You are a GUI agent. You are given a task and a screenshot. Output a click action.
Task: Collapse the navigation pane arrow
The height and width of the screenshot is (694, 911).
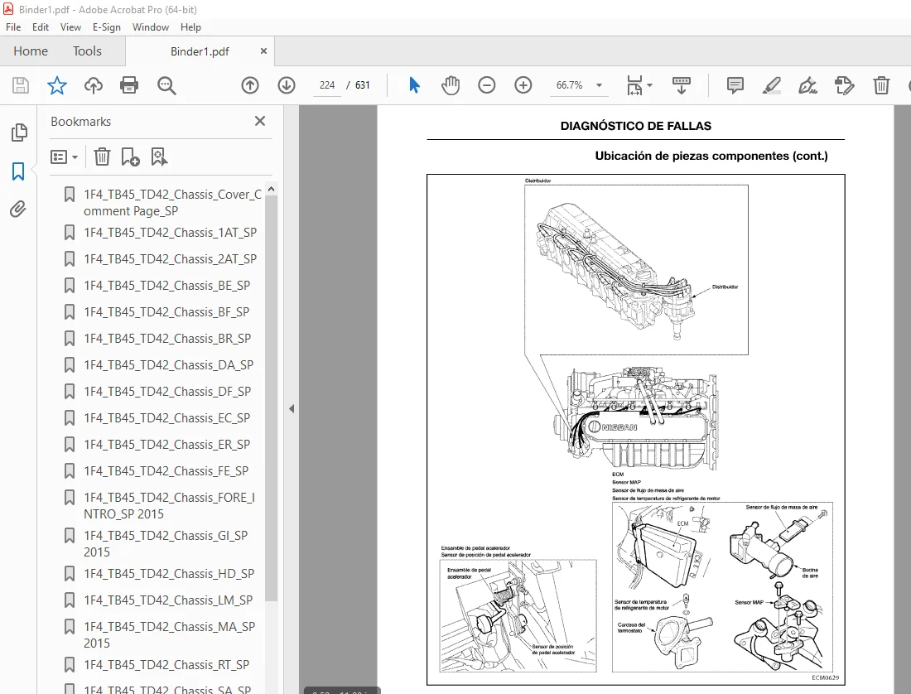(291, 409)
